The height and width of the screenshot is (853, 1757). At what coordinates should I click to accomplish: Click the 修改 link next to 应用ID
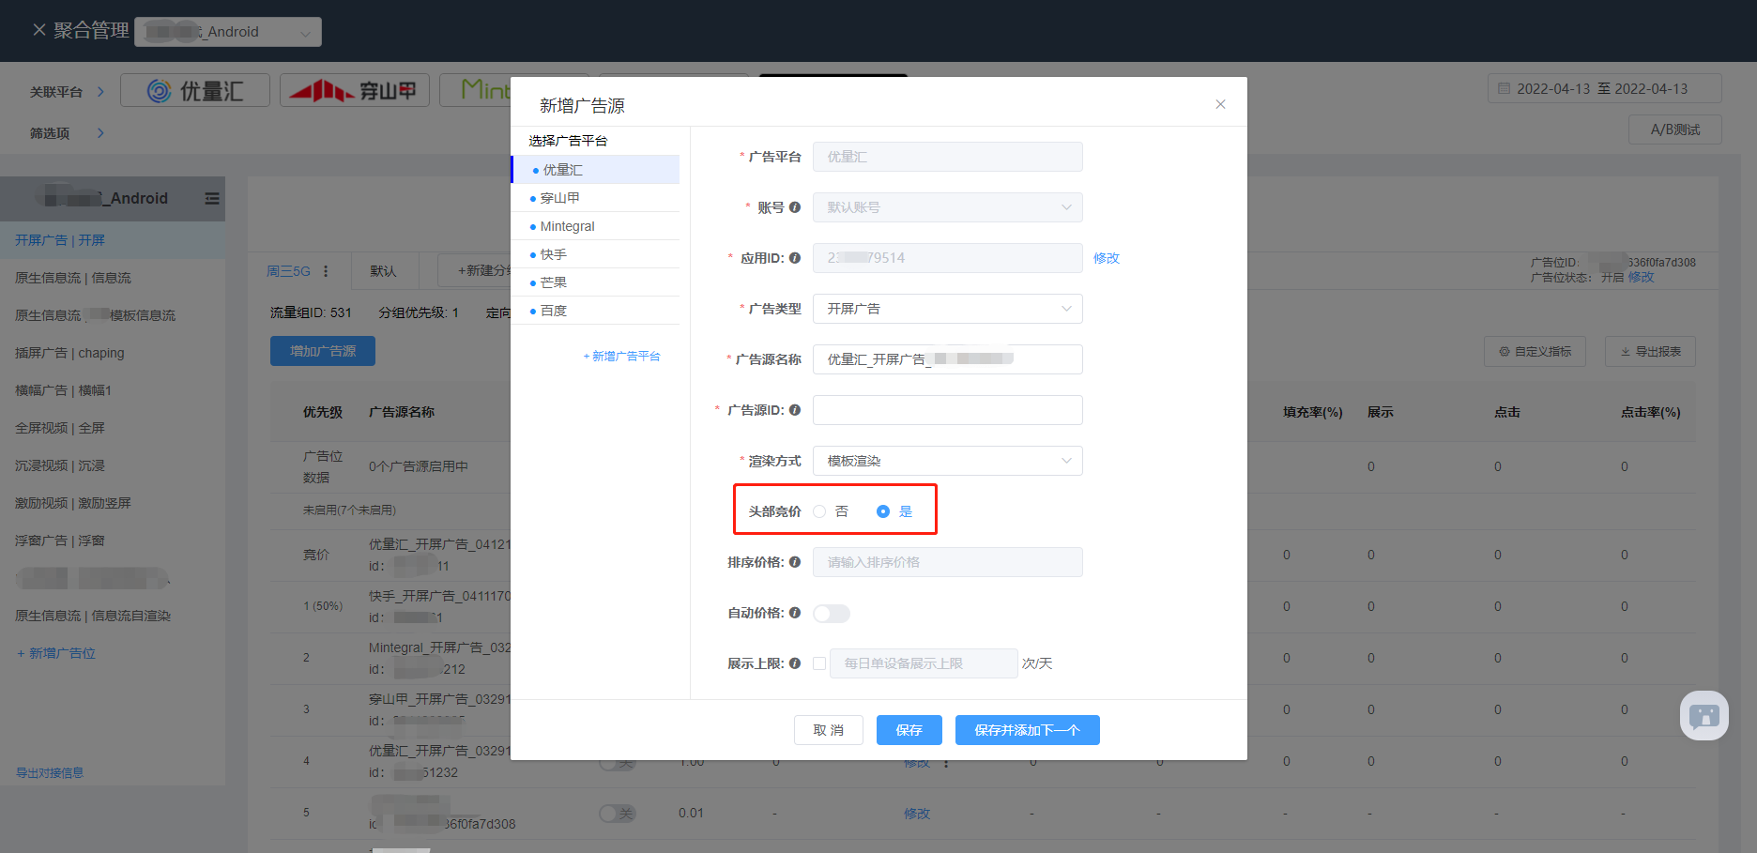pos(1106,258)
